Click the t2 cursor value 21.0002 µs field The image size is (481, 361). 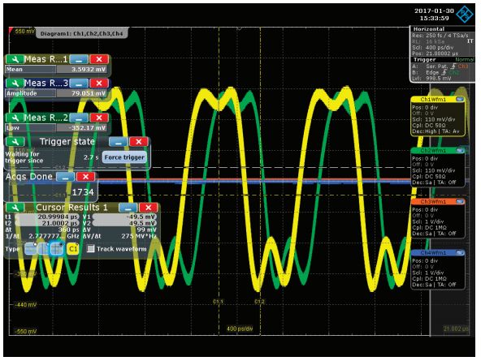pos(47,223)
